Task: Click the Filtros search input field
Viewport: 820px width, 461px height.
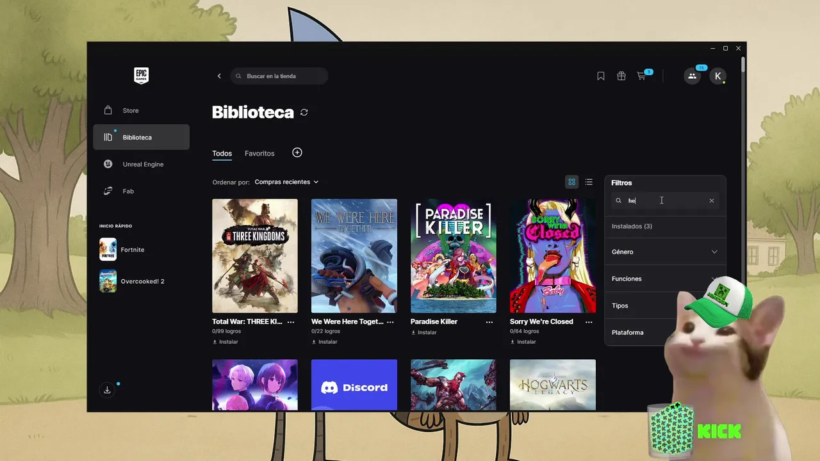Action: click(665, 200)
